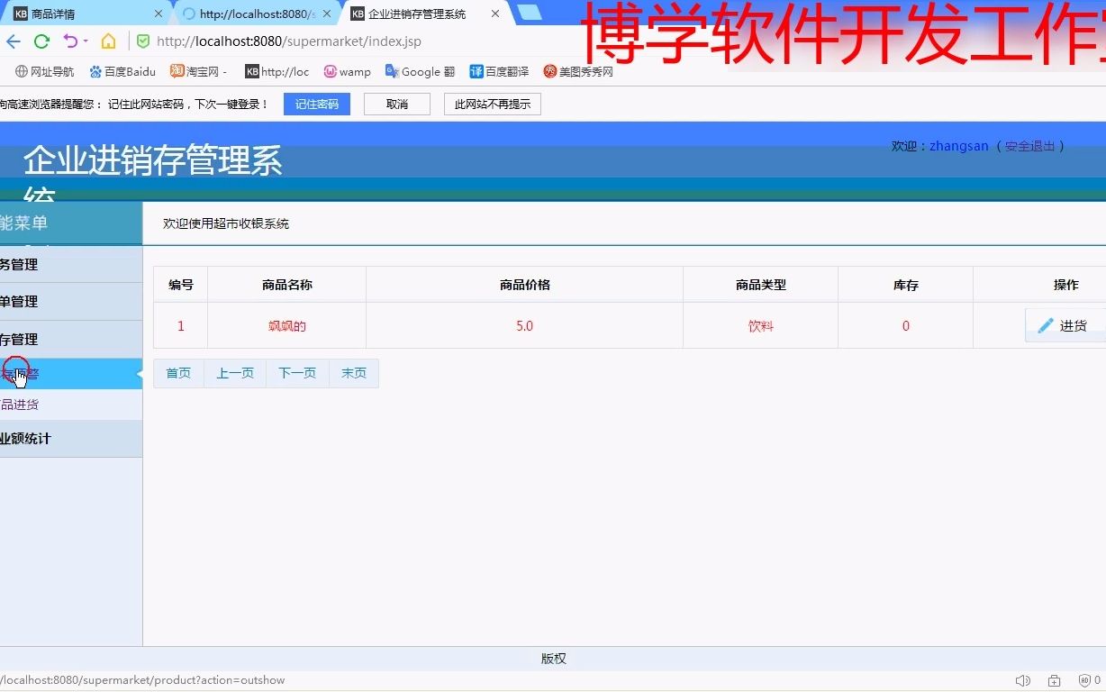Open the browser back history dropdown arrow

tap(86, 41)
